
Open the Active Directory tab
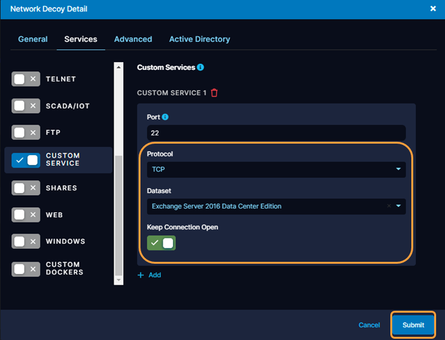[x=199, y=39]
